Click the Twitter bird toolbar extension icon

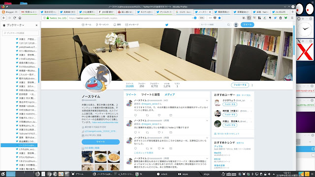(275, 18)
